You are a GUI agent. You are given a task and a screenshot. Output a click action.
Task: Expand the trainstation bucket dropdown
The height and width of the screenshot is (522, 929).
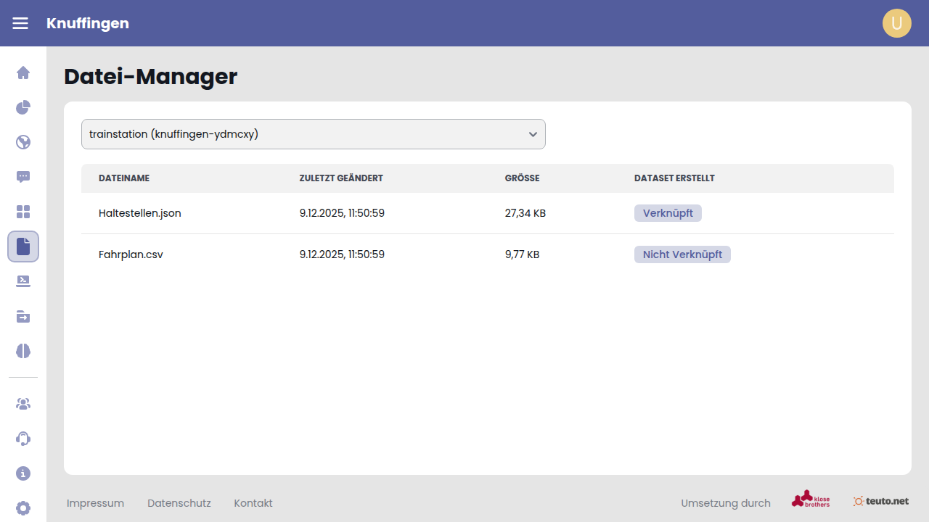tap(313, 134)
